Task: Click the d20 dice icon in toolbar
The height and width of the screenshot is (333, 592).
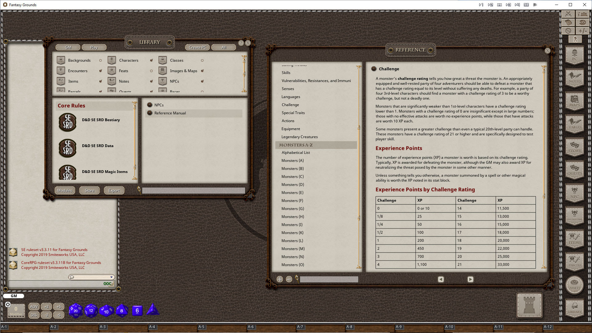Action: 76,310
